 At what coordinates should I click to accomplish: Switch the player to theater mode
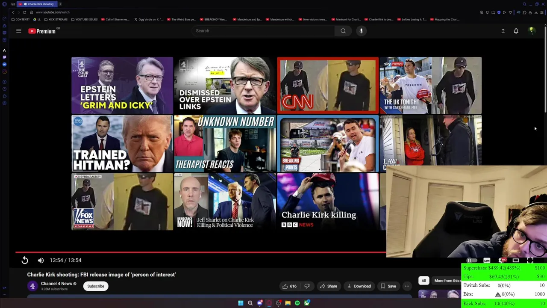[516, 260]
